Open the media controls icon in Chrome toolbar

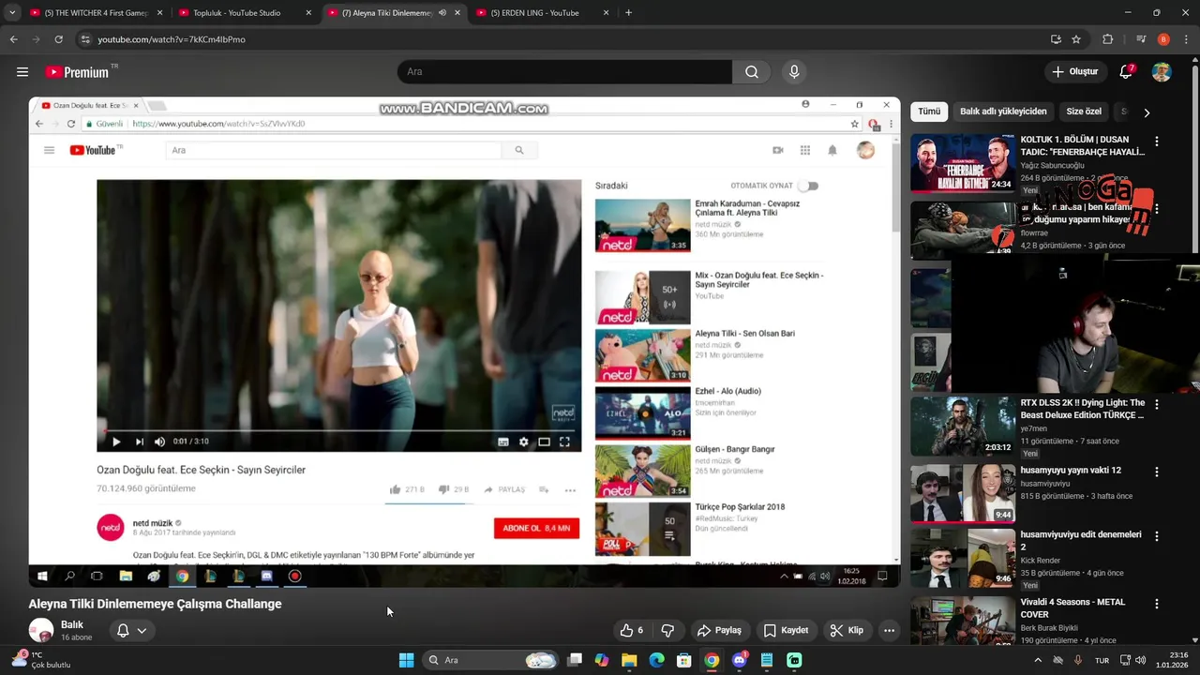(x=1141, y=39)
